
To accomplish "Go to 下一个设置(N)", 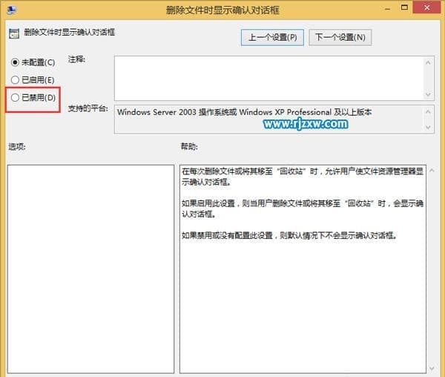I will (x=340, y=37).
